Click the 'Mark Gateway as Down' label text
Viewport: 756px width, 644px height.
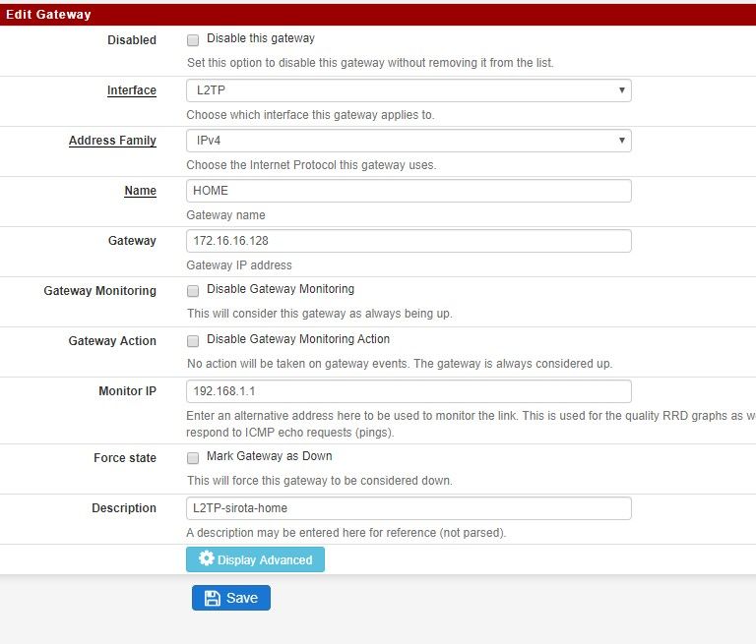click(270, 455)
